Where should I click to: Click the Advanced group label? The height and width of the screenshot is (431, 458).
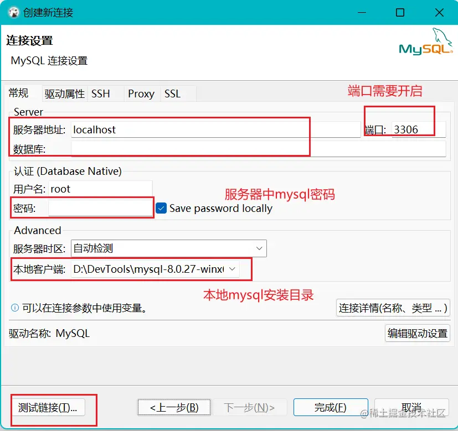38,231
